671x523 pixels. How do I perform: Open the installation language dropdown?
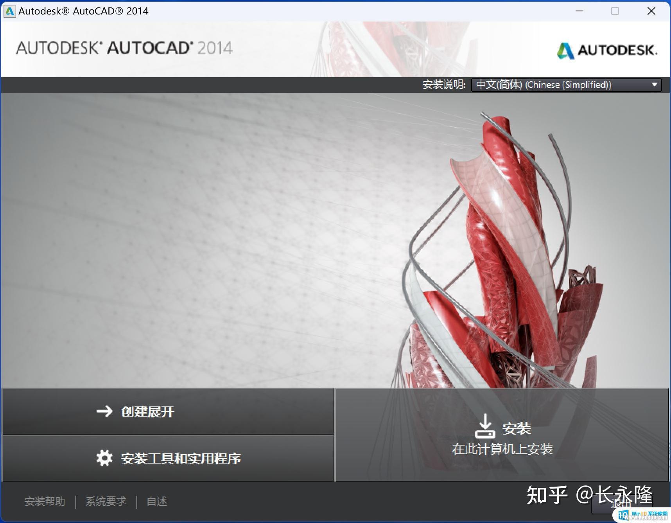(566, 85)
